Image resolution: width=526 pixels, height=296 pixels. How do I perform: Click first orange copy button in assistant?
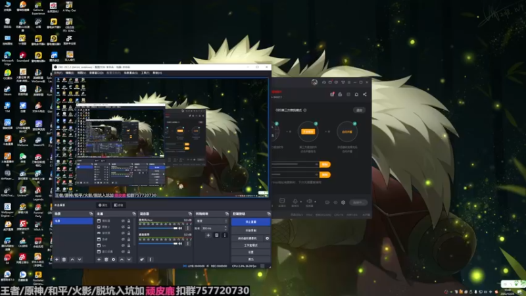tap(325, 164)
